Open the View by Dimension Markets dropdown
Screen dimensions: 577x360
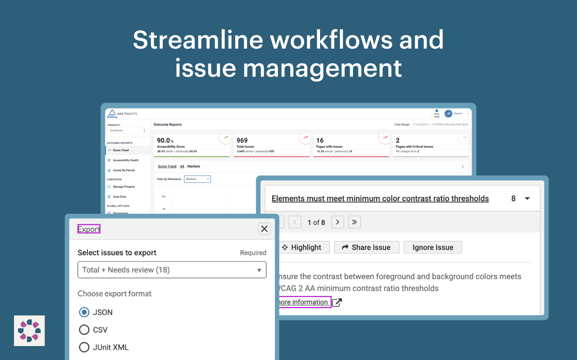pos(197,179)
